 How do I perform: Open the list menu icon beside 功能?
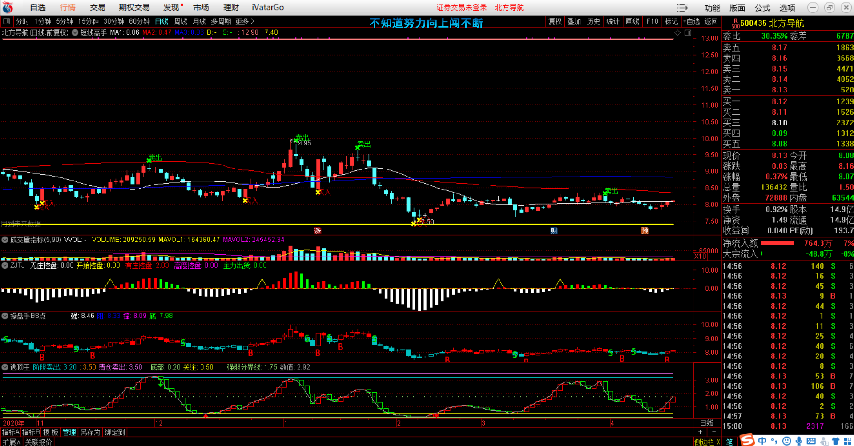click(682, 8)
